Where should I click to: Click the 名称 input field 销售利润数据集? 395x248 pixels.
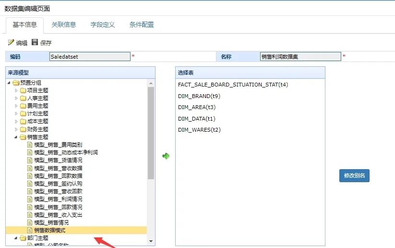(x=300, y=57)
